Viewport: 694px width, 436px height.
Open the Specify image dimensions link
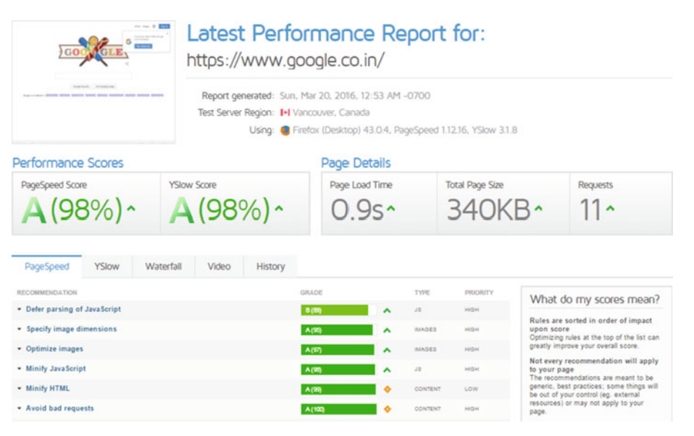[72, 329]
